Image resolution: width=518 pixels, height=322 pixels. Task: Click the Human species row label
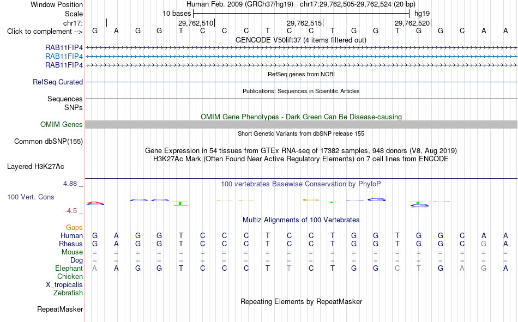click(71, 235)
